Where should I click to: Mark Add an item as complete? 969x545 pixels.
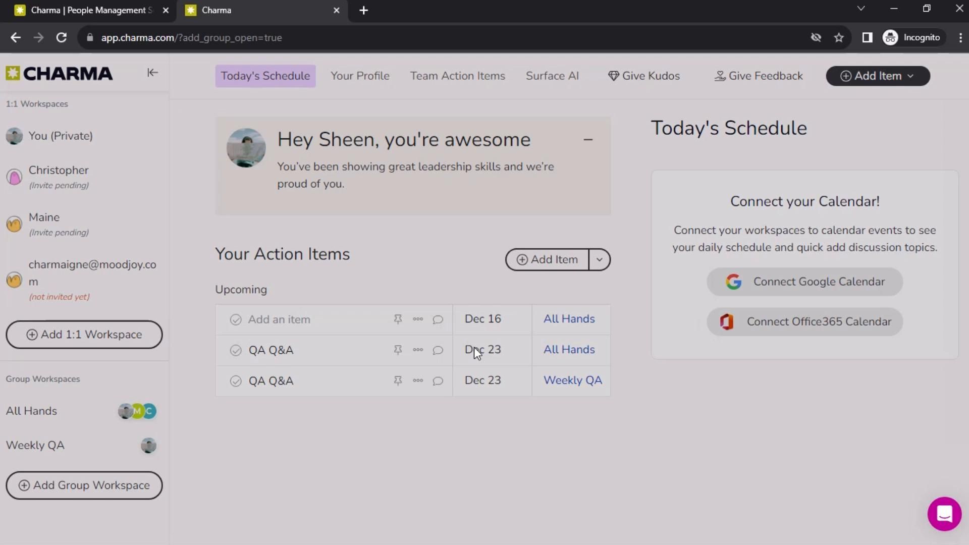(x=236, y=320)
